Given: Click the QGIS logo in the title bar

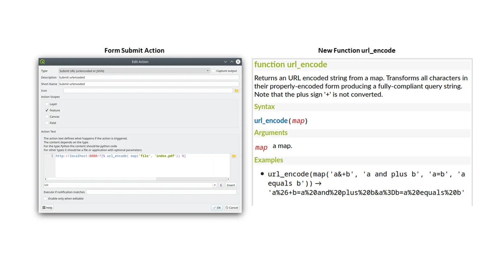Looking at the screenshot, I should click(x=42, y=62).
